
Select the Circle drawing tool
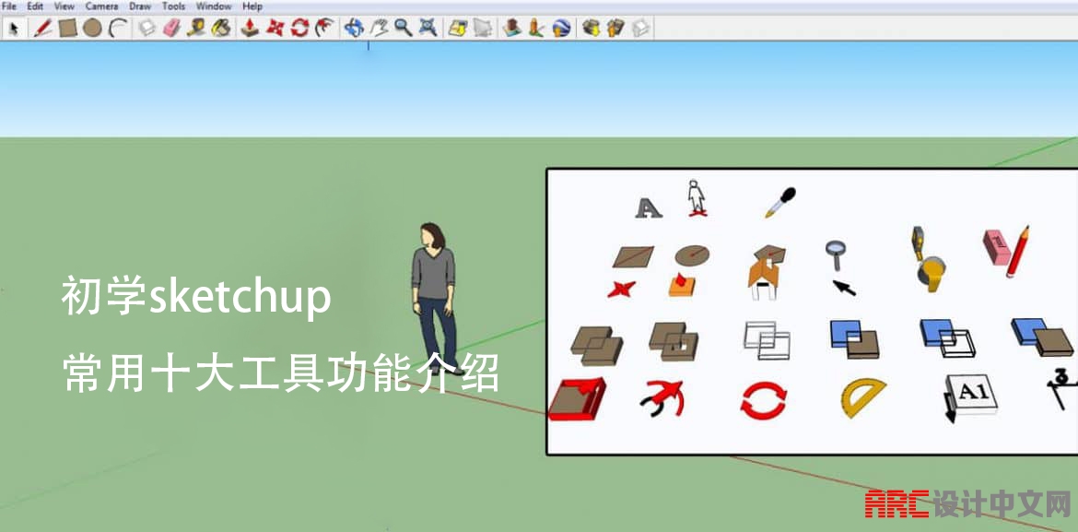[92, 29]
